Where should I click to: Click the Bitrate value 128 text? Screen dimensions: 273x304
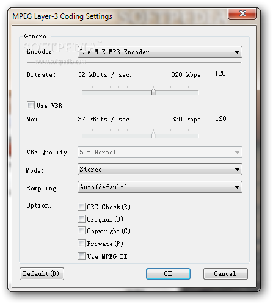coord(220,73)
